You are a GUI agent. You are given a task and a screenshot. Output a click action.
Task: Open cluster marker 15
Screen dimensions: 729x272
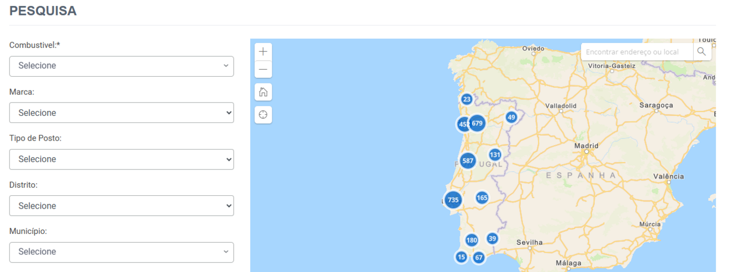click(461, 257)
